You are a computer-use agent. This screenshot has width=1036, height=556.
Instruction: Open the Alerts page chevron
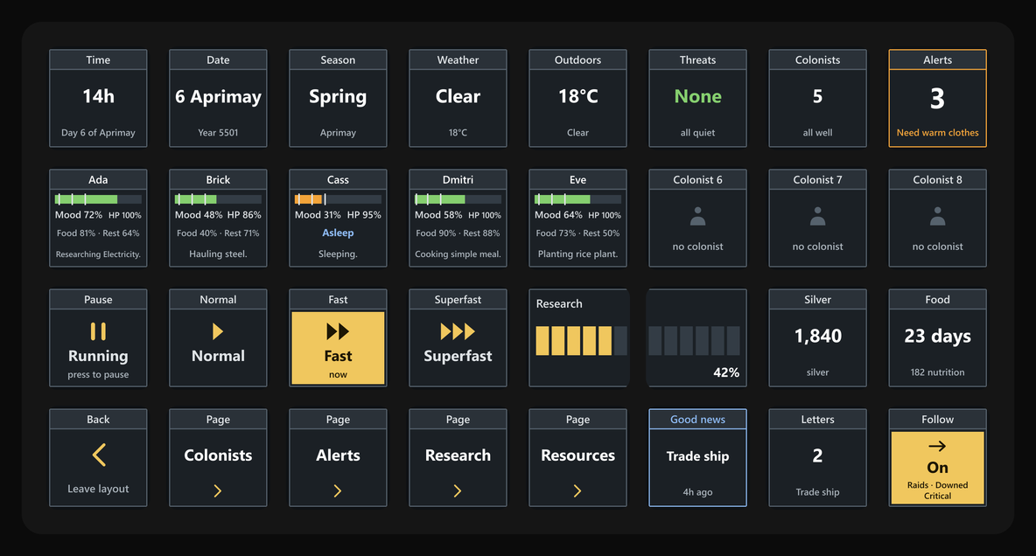tap(338, 490)
